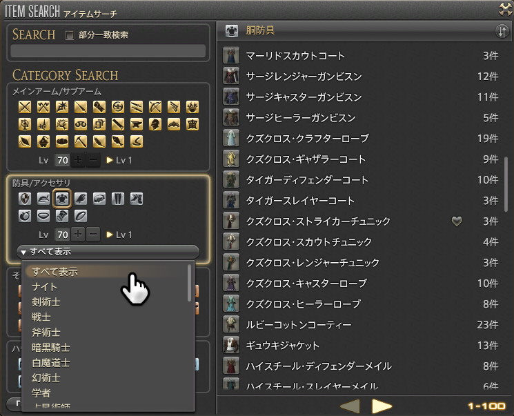Close the Item Search window

point(505,9)
